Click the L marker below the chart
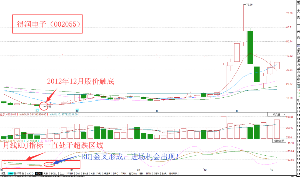 37,111
